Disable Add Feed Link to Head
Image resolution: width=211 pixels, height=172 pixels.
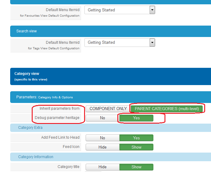[102, 138]
